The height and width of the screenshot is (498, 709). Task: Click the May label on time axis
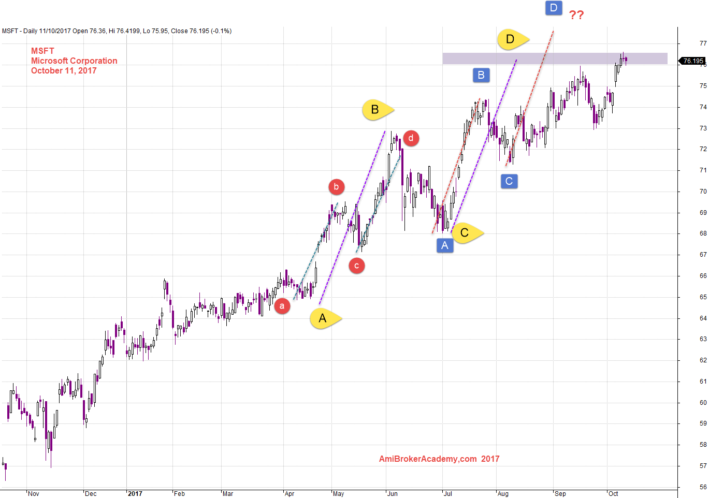[338, 494]
